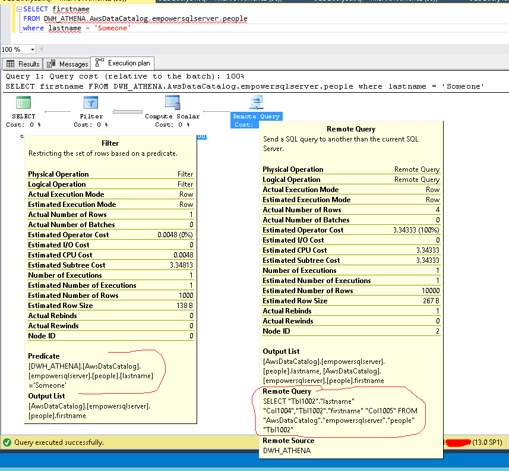Click the Results tab grid icon
The height and width of the screenshot is (471, 509).
pos(11,64)
